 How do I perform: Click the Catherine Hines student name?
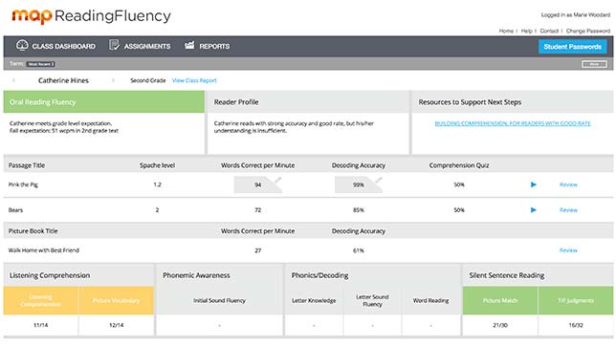63,80
